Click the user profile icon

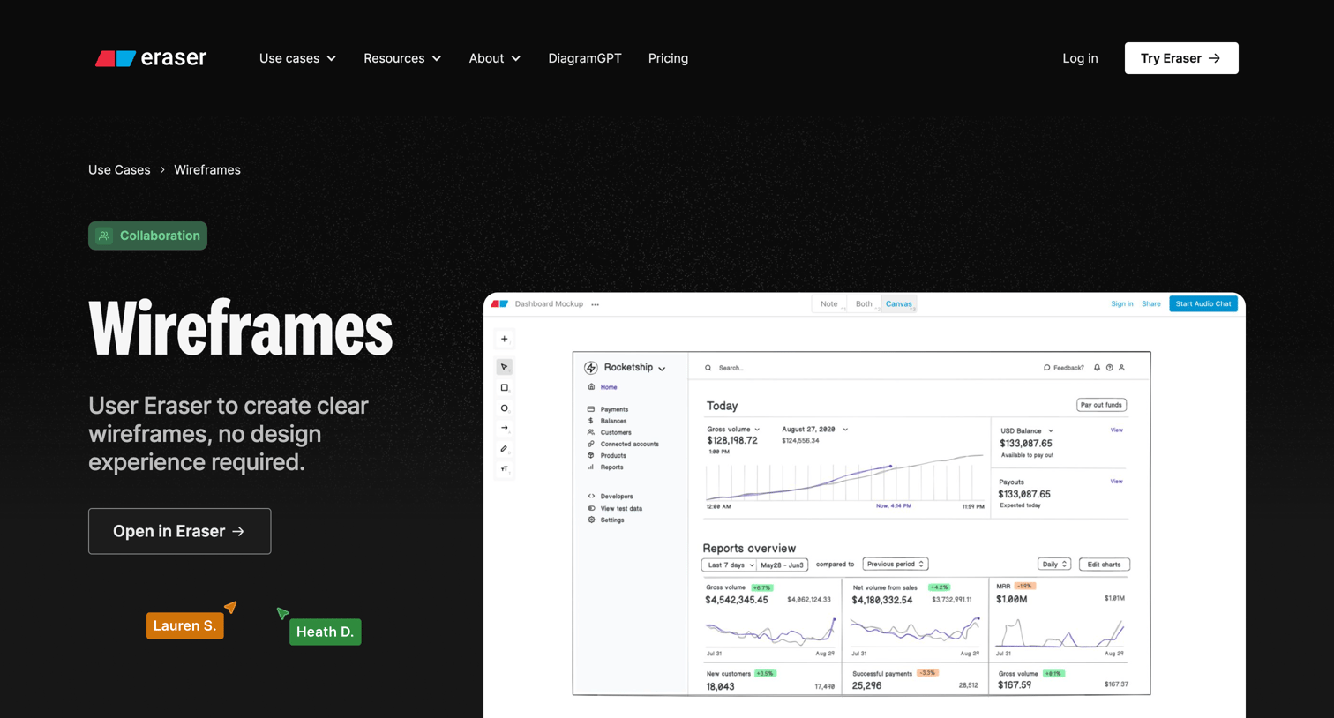coord(1122,368)
